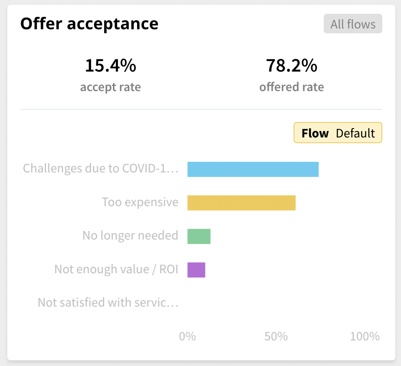Image resolution: width=401 pixels, height=366 pixels.
Task: Click the 50% axis tick label
Action: tap(276, 336)
